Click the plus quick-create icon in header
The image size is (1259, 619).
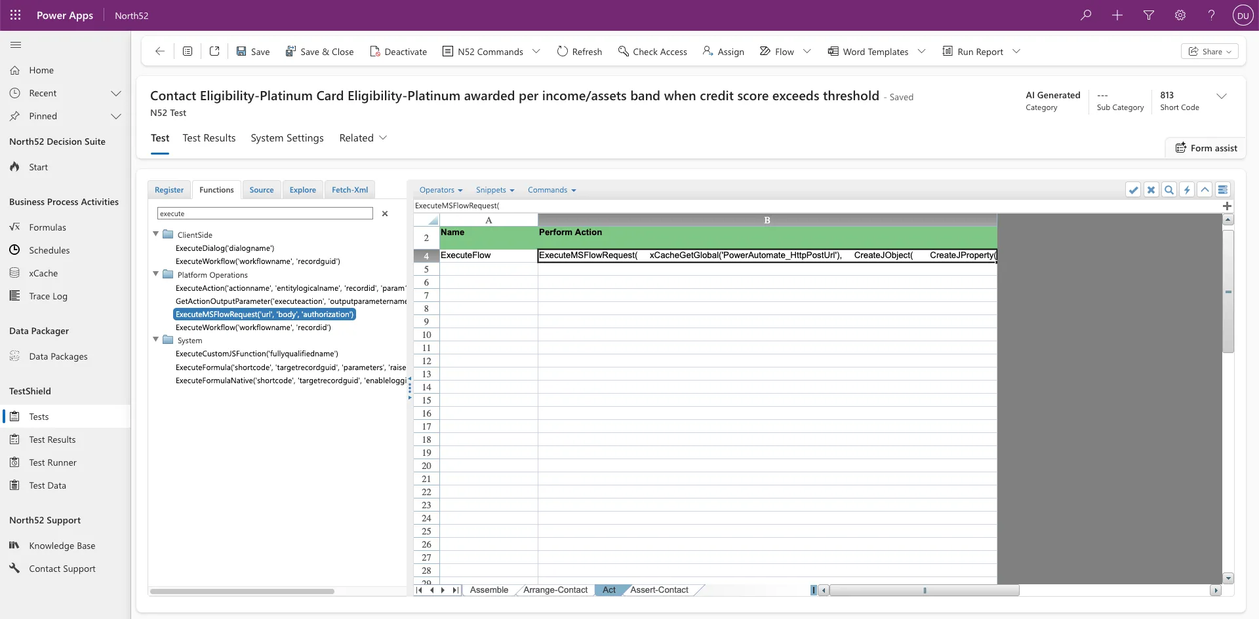[1117, 15]
